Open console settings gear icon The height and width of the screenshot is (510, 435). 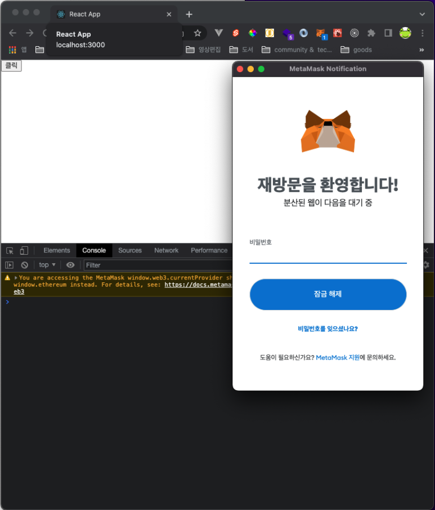point(427,265)
